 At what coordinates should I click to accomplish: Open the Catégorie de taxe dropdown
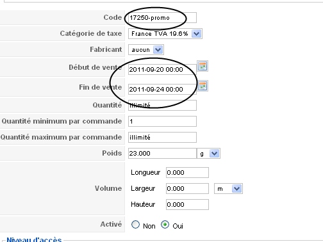point(165,34)
